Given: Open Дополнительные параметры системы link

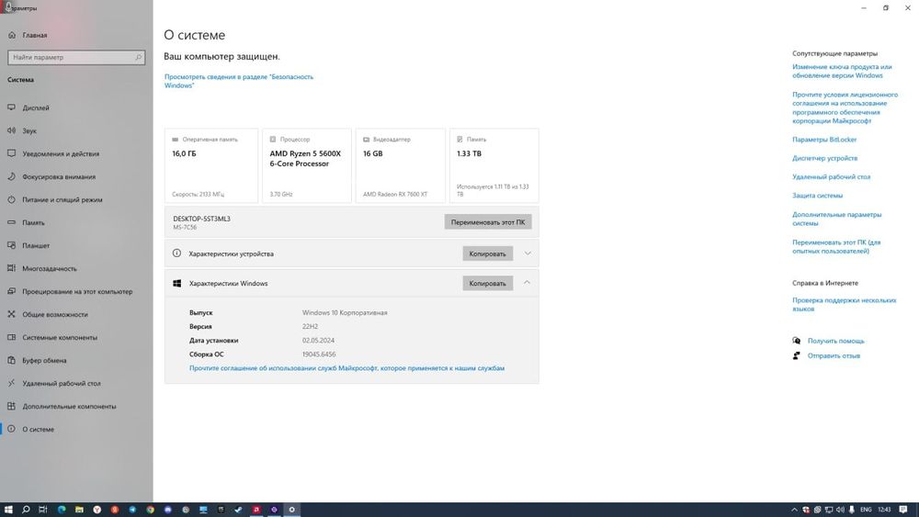Looking at the screenshot, I should pos(836,219).
